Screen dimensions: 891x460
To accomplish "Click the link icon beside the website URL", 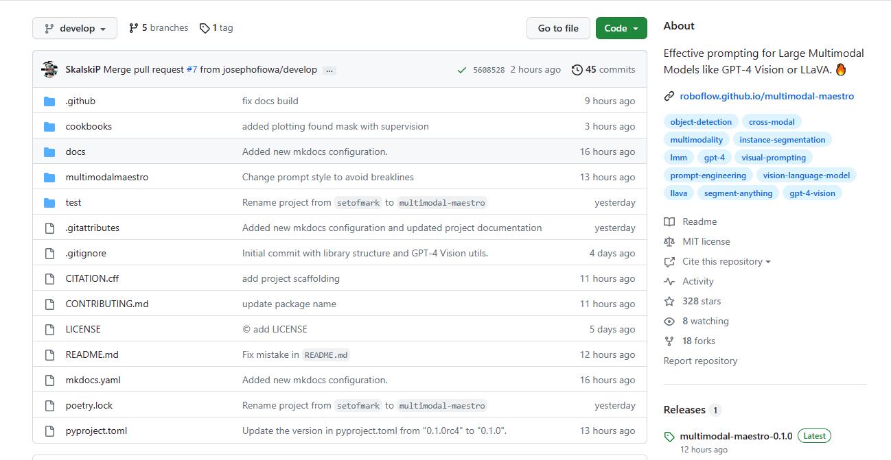I will tap(669, 97).
